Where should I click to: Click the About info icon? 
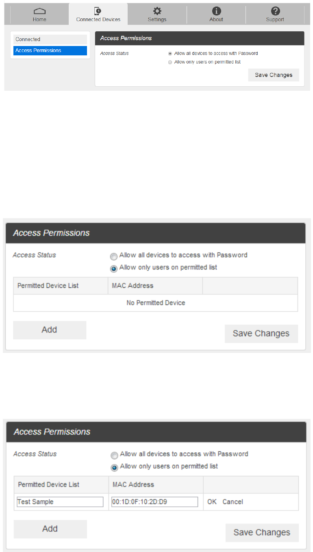point(216,11)
